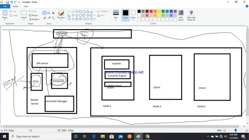Switch to the Home tab
The image size is (249, 140).
16,6
